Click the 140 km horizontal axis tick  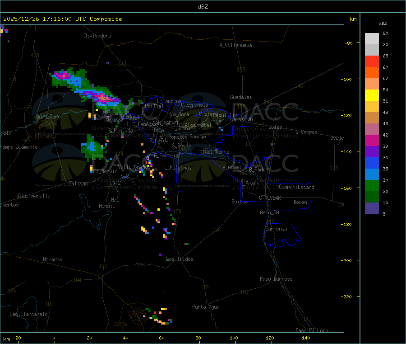(x=306, y=338)
